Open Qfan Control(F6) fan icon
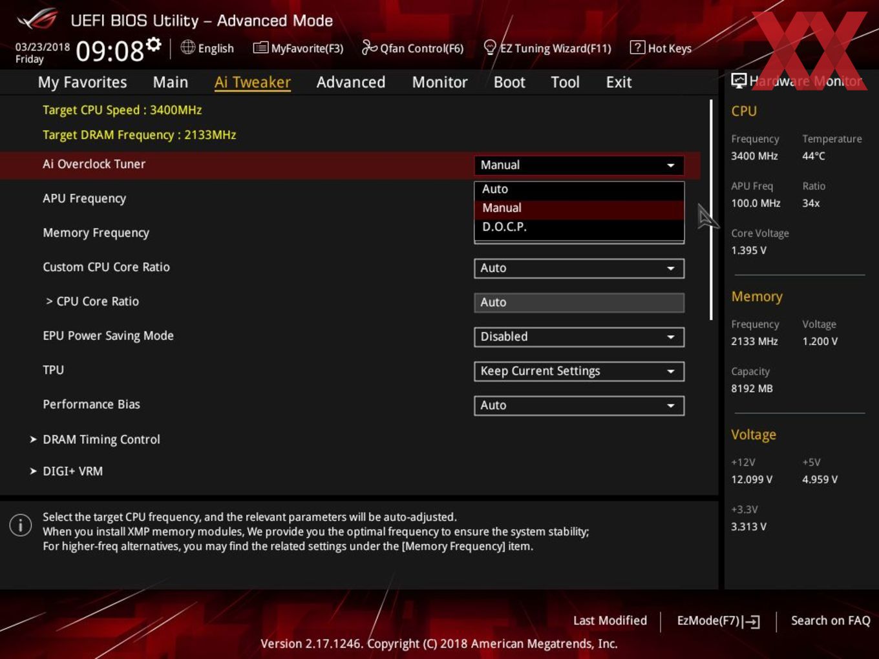The width and height of the screenshot is (879, 659). coord(369,47)
